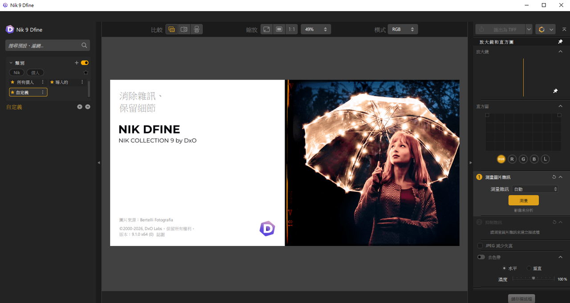Screen dimensions: 570x303
Task: Pin the 放大鏡和直方圖 panel
Action: pyautogui.click(x=561, y=42)
